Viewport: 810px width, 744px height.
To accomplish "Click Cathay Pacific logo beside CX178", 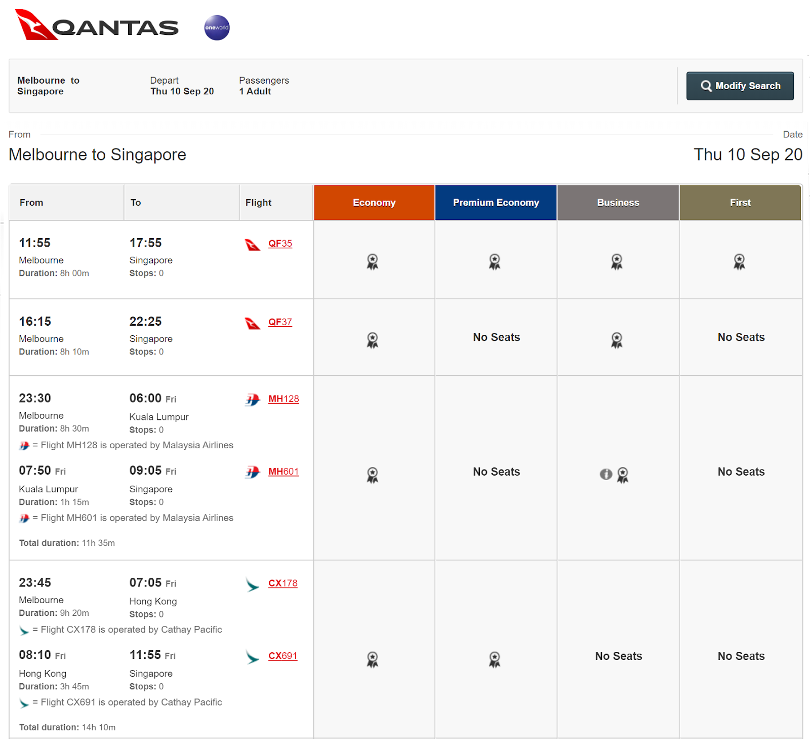I will point(252,584).
